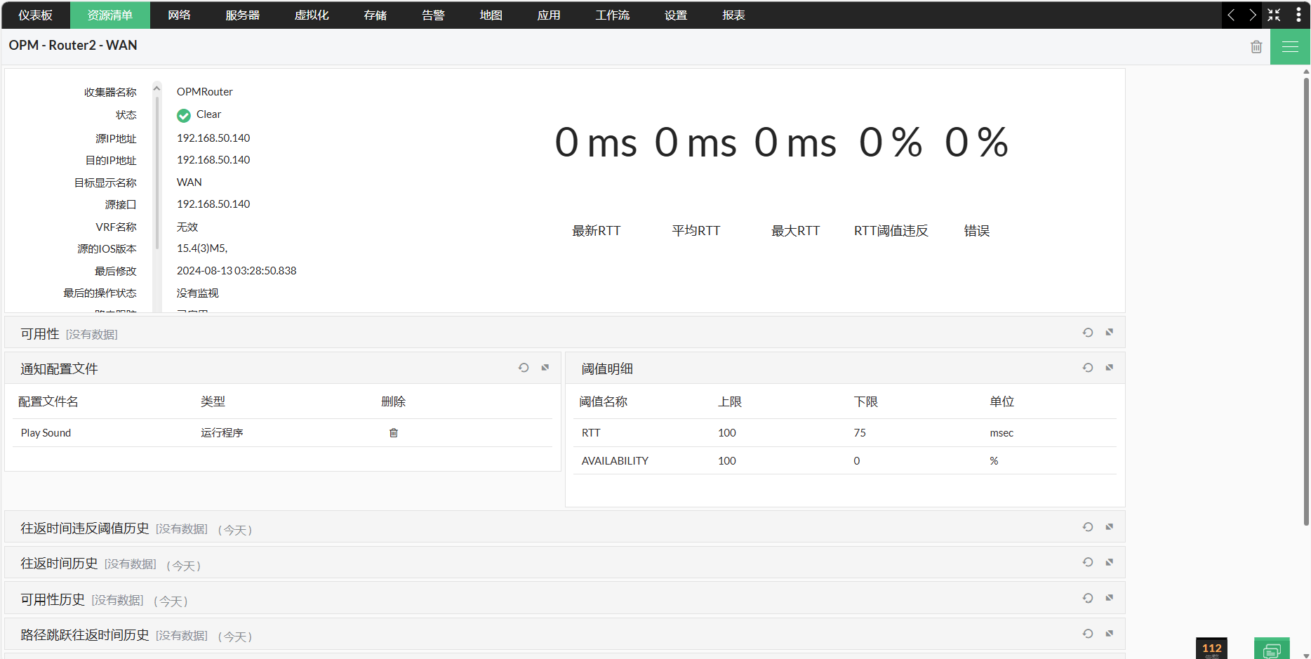The height and width of the screenshot is (659, 1311).
Task: Click the RTT阈值违反 metric label
Action: (891, 231)
